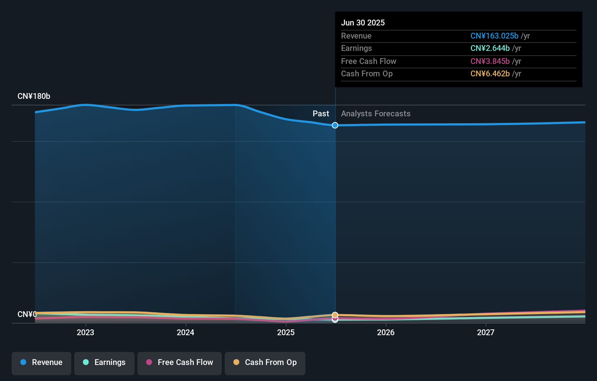Click the Earnings row label in tooltip
Viewport: 597px width, 381px height.
[x=356, y=48]
